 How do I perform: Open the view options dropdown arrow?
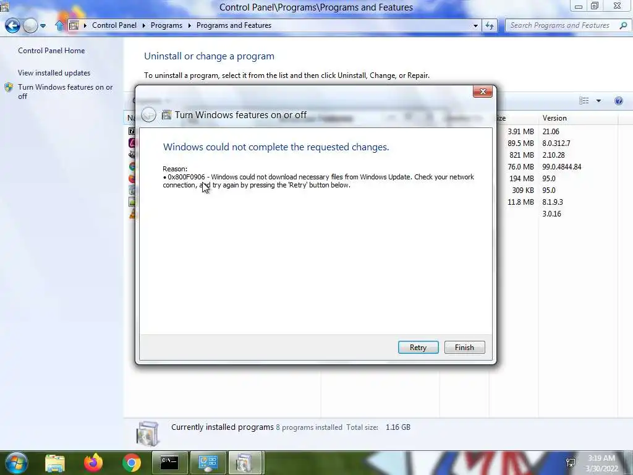598,101
